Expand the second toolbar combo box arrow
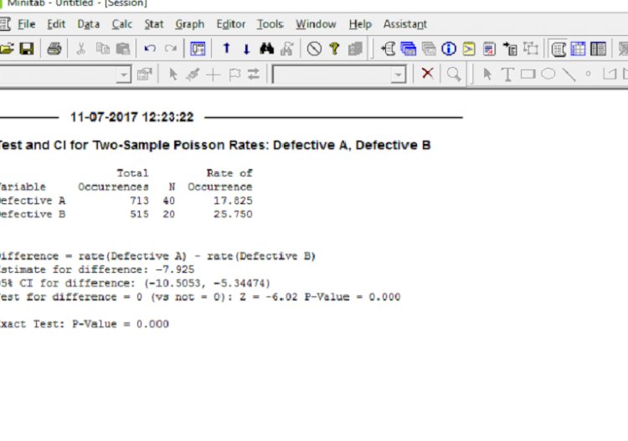The image size is (628, 441). (399, 74)
